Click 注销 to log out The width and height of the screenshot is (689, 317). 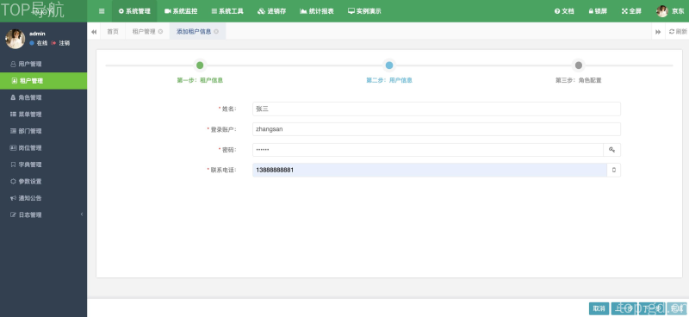pos(60,43)
